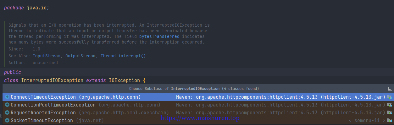Screen dimensions: 394x125
Task: Click InterruptedIOException class name in code
Action: (x=52, y=81)
